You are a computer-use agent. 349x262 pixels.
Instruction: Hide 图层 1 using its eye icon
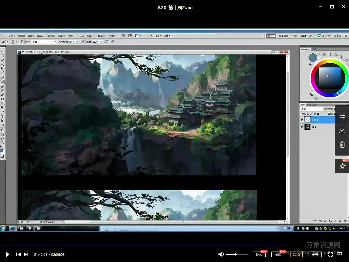302,120
